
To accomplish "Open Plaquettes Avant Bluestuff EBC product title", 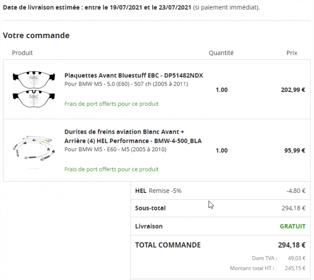I will click(x=133, y=75).
